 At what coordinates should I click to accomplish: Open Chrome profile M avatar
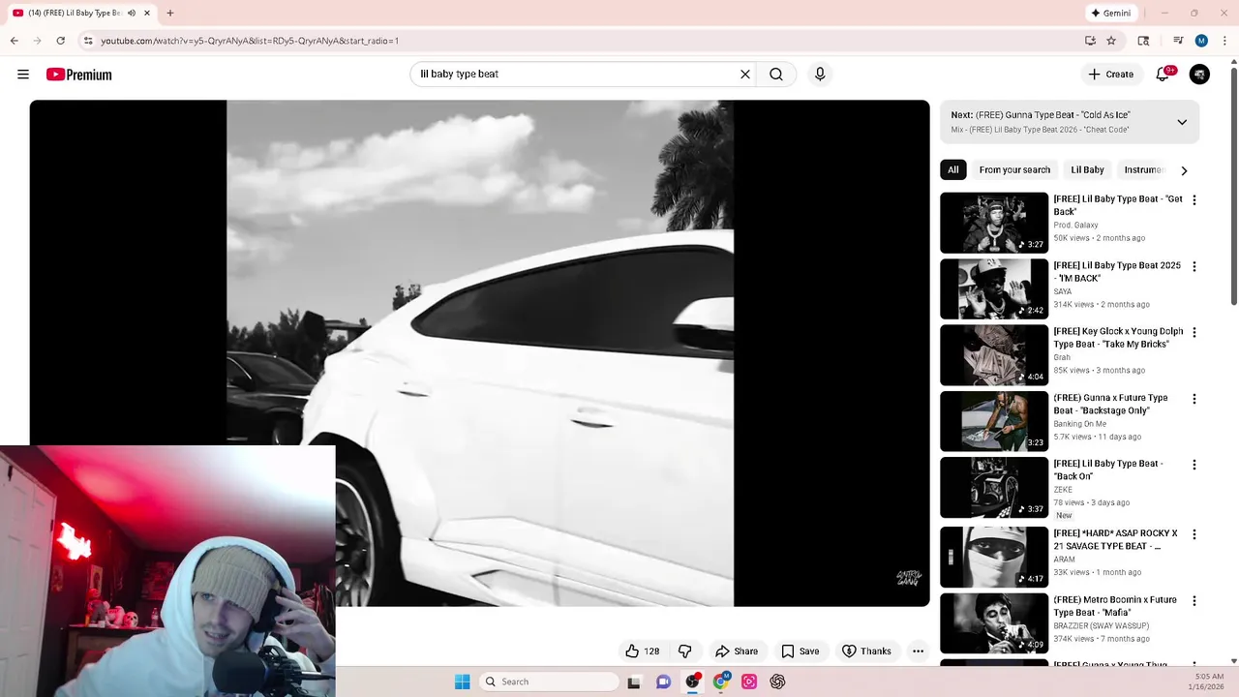point(1201,41)
